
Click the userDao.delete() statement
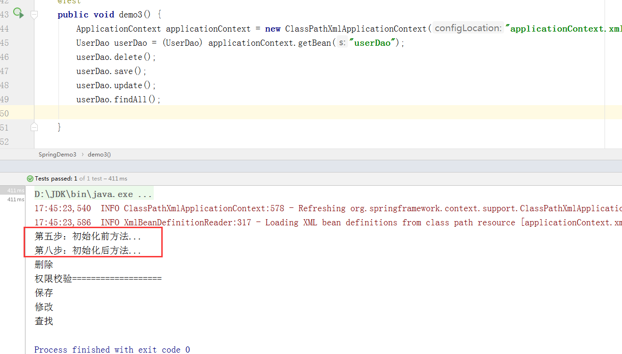pyautogui.click(x=116, y=57)
